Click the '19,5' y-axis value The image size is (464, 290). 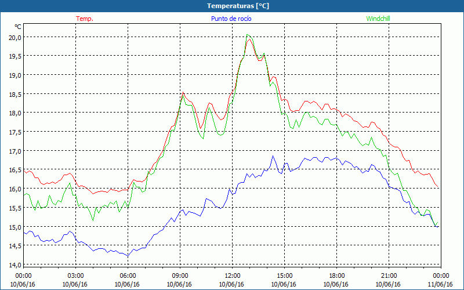click(x=15, y=56)
